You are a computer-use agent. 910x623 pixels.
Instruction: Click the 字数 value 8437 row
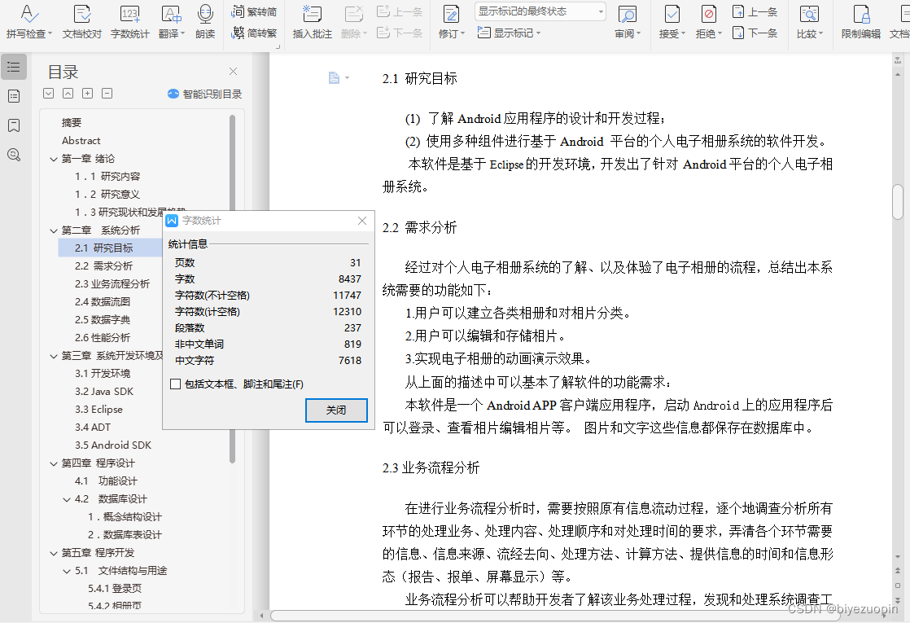[x=268, y=279]
